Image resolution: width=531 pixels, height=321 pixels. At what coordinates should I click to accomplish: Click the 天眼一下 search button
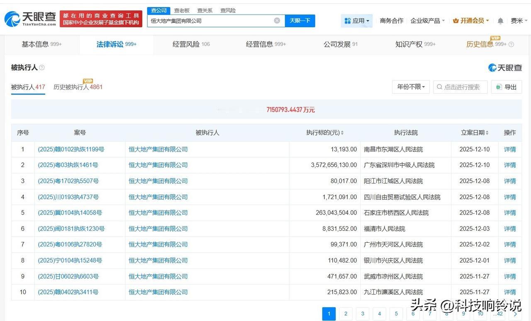300,20
